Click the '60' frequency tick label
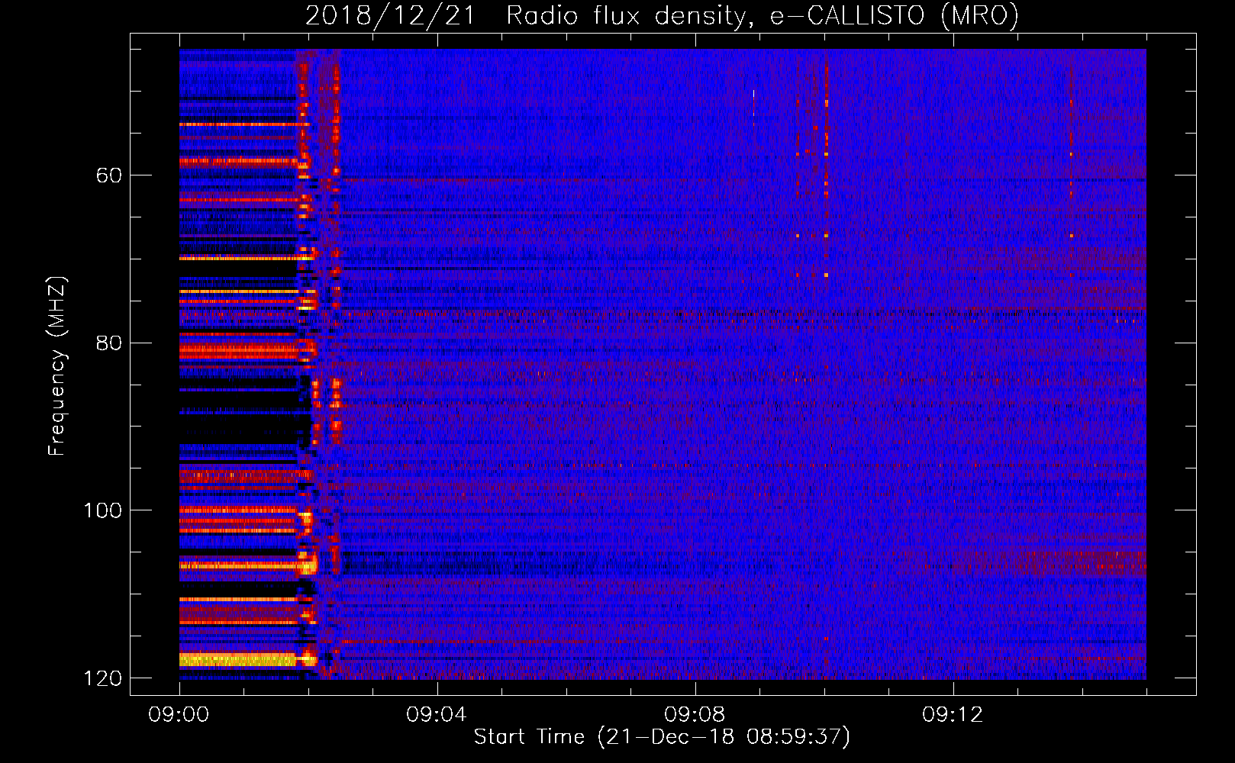This screenshot has width=1235, height=763. (x=109, y=175)
